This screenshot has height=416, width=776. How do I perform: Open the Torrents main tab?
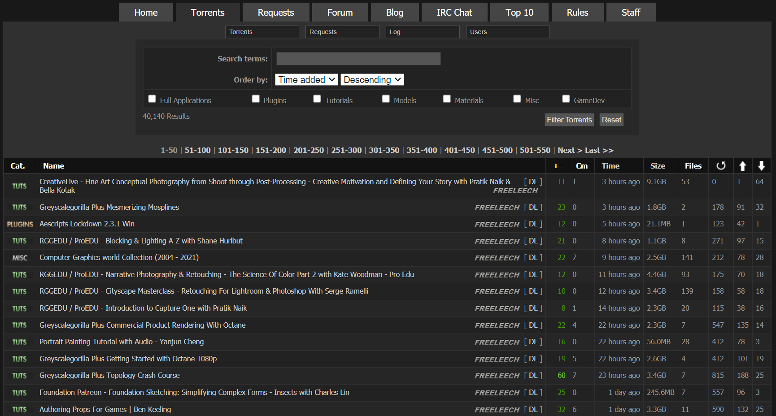coord(208,13)
